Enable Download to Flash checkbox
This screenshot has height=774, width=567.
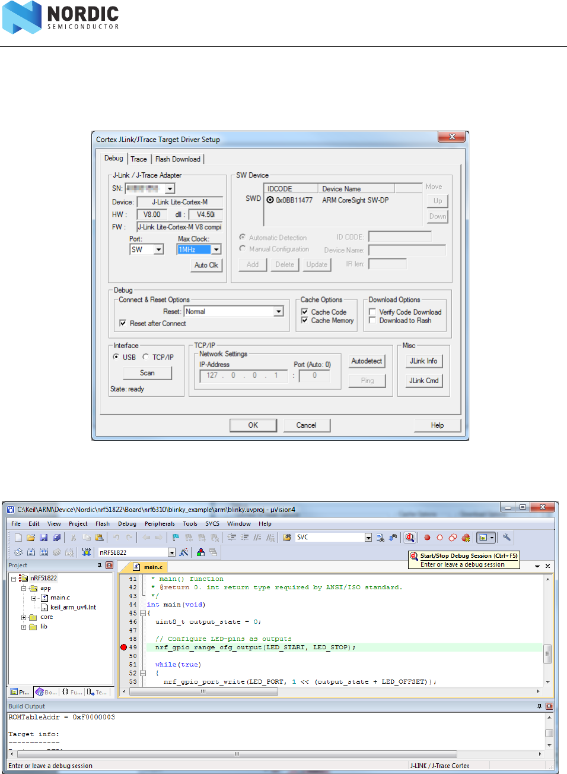[x=372, y=320]
